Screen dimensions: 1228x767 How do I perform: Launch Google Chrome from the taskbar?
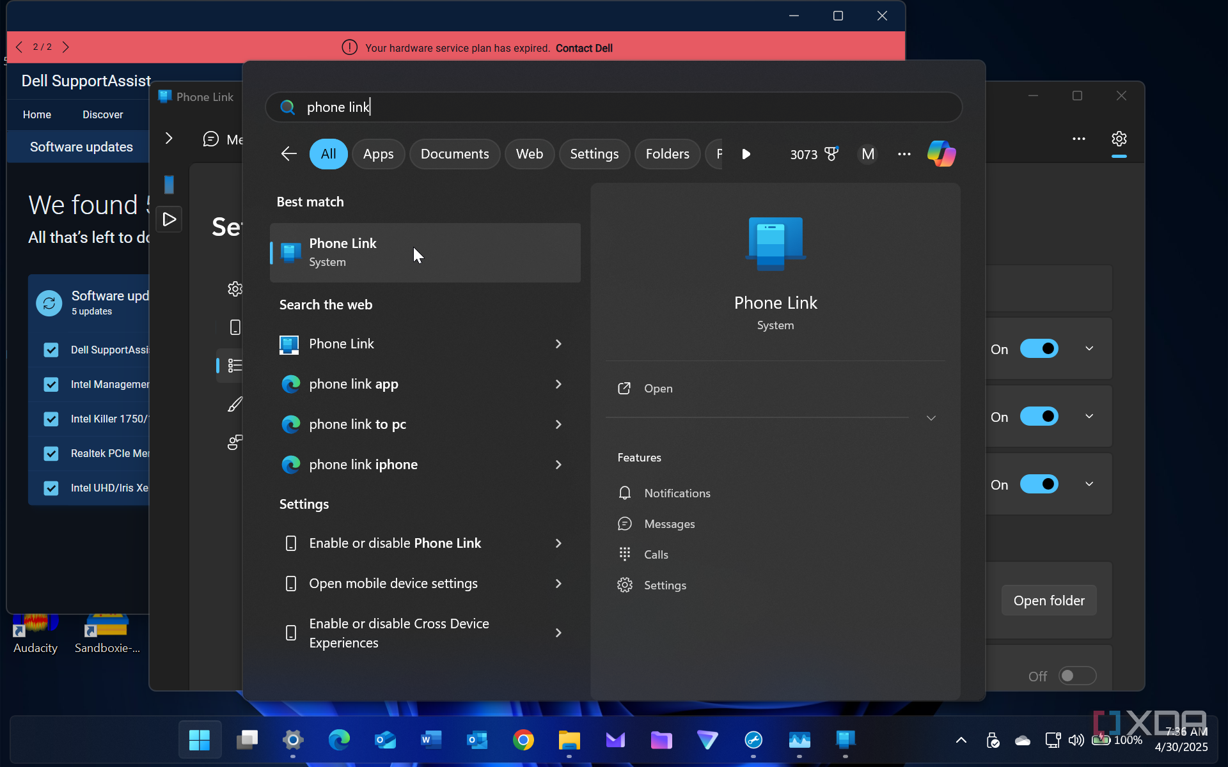point(523,740)
